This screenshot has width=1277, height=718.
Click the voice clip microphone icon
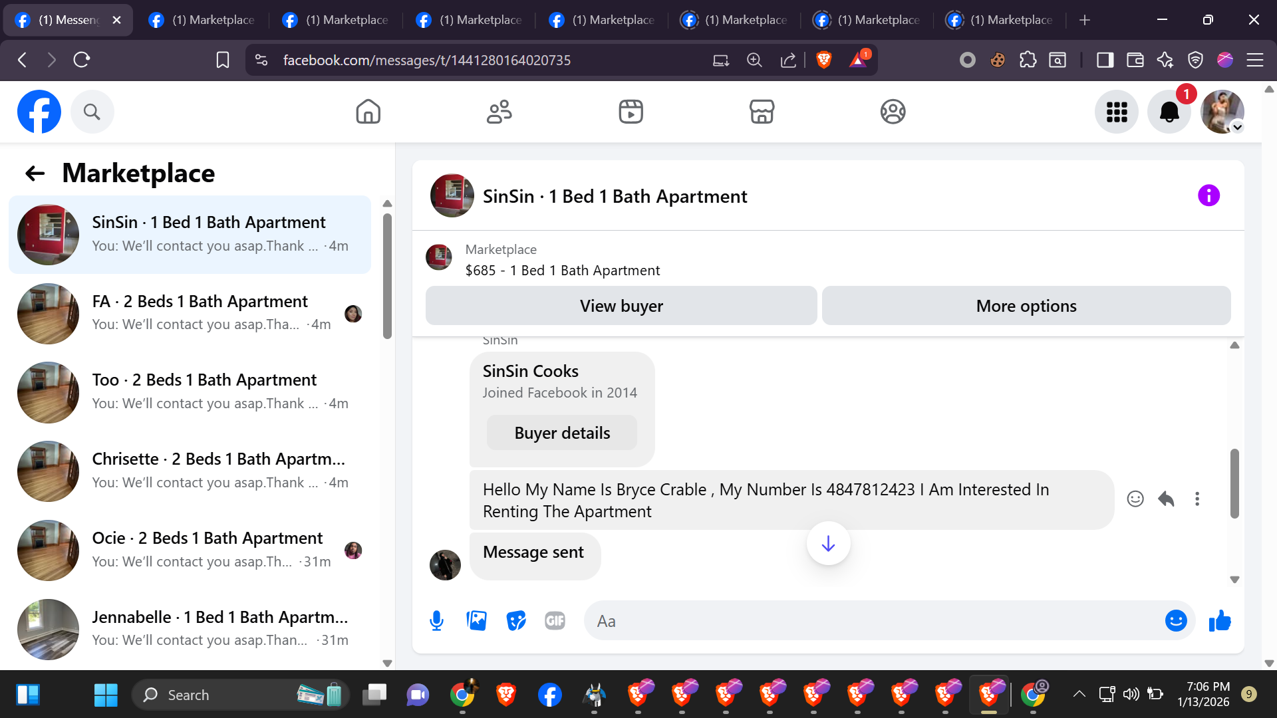[436, 621]
